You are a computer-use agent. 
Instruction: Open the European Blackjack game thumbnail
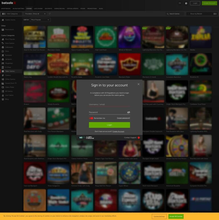[x=177, y=64]
